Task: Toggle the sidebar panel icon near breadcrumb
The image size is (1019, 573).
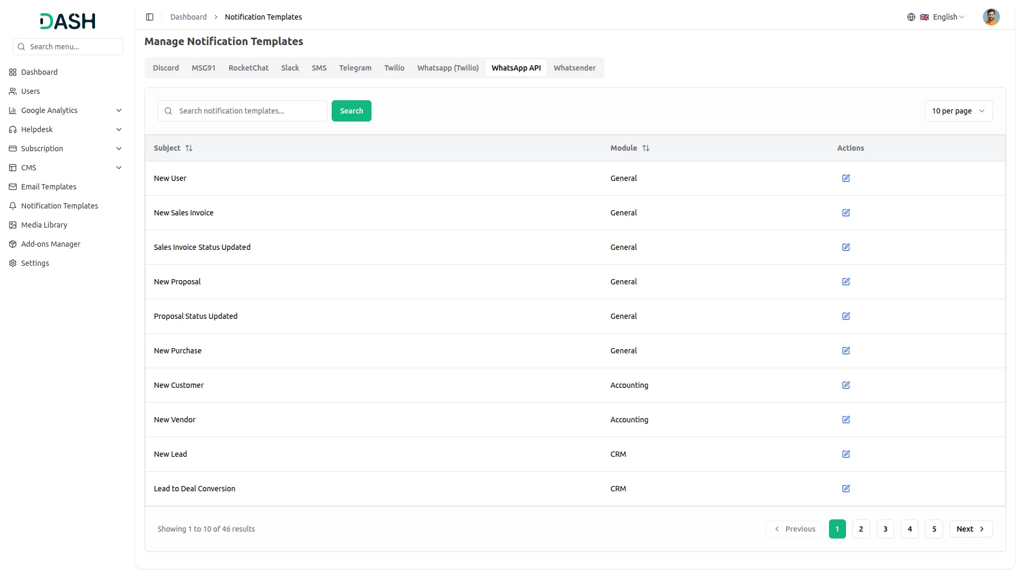Action: (150, 17)
